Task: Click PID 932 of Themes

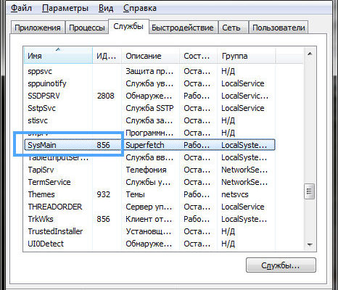Action: tap(103, 194)
